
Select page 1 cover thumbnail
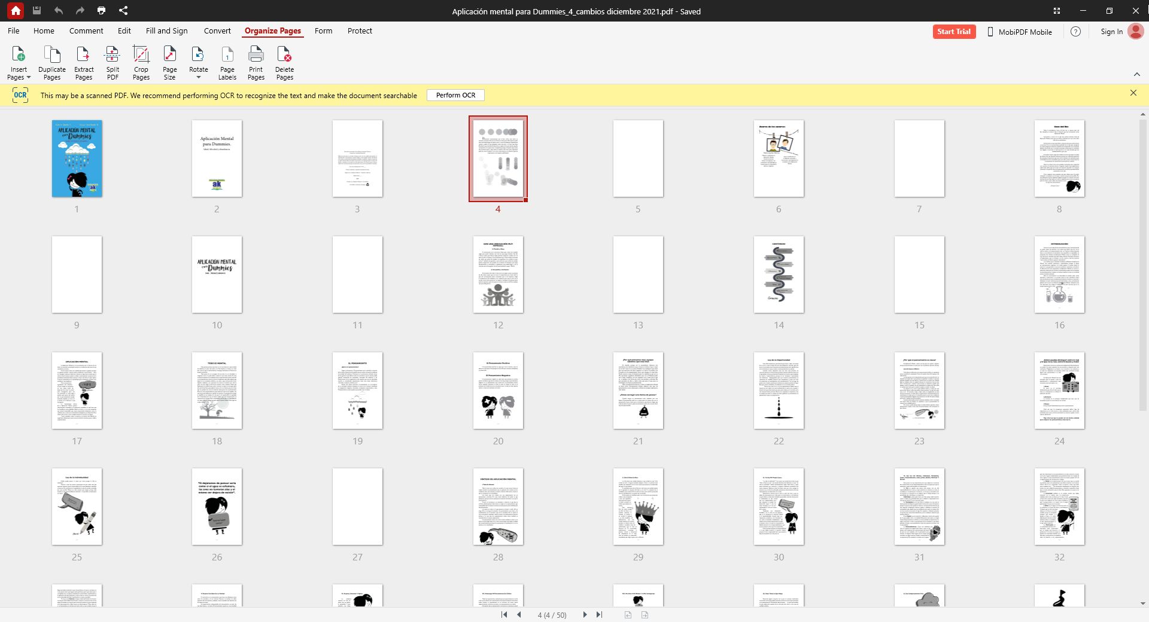[77, 158]
